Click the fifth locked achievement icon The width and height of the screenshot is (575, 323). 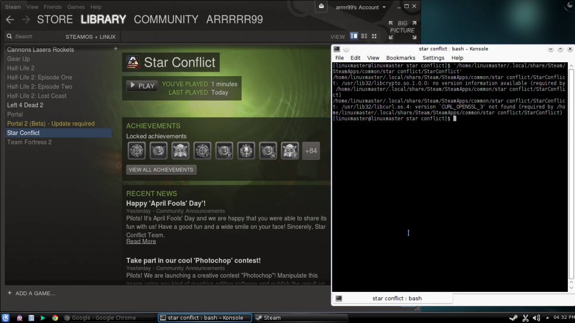click(224, 151)
